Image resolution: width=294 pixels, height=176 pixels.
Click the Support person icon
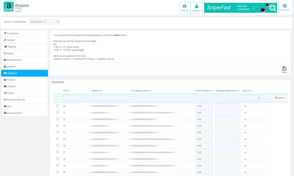tap(196, 8)
